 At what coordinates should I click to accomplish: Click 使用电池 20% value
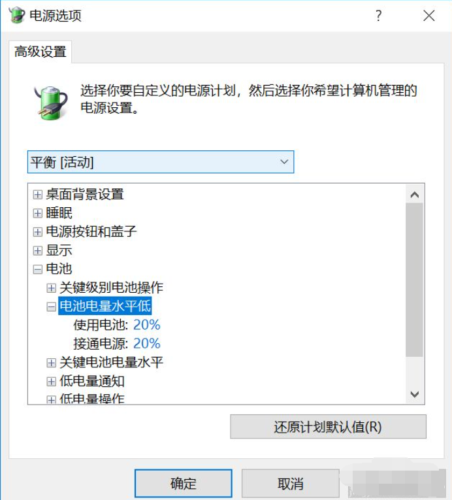[146, 325]
